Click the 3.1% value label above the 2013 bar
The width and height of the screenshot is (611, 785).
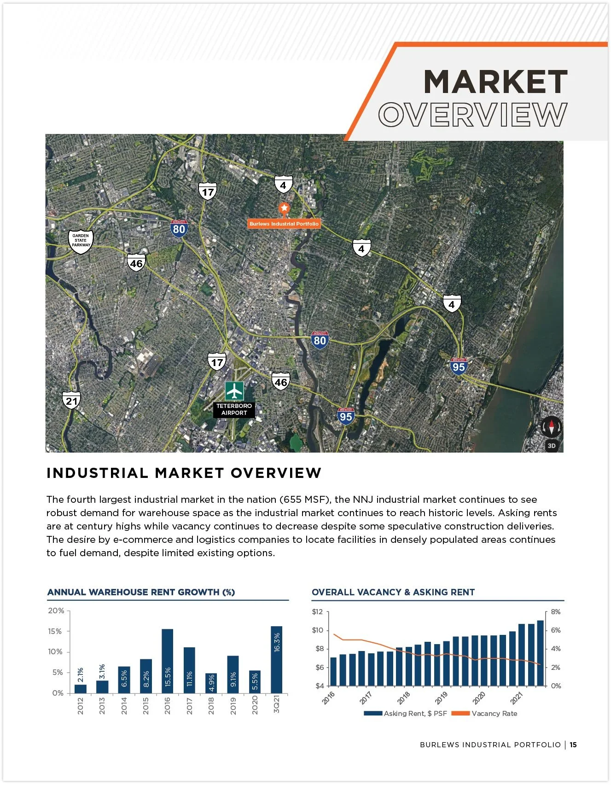(x=102, y=672)
